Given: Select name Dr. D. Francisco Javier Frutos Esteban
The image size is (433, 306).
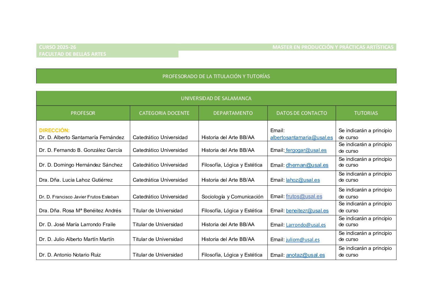Looking at the screenshot, I should [x=79, y=197].
